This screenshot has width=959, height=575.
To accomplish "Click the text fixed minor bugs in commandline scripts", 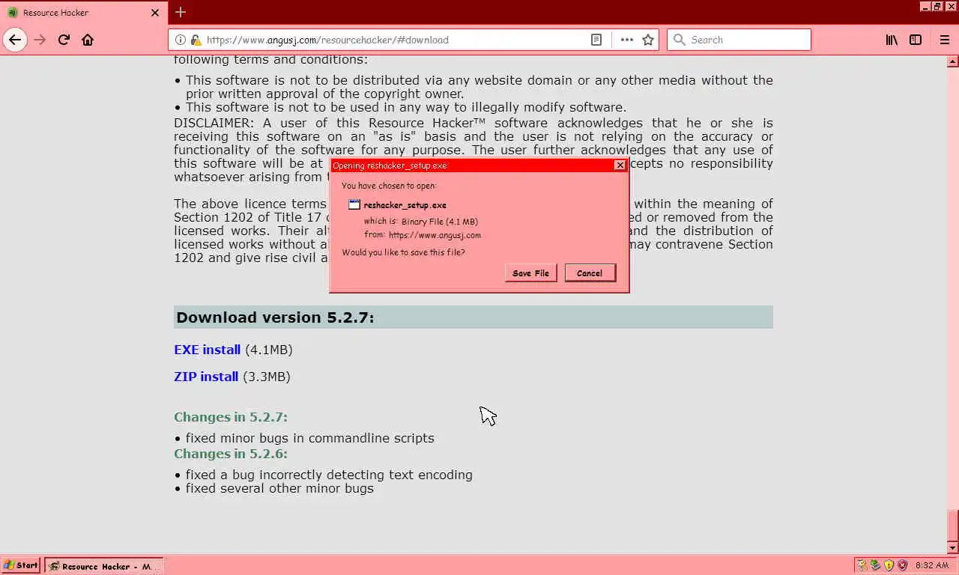I will pos(310,438).
